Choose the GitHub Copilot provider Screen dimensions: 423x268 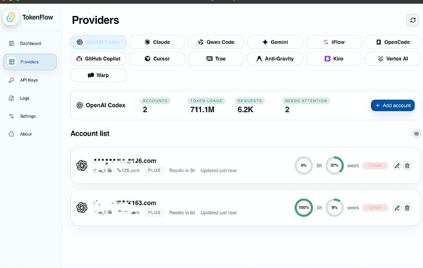(99, 58)
